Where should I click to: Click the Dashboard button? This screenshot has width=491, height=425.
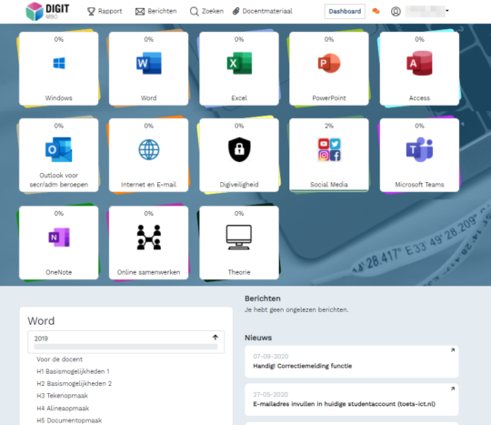[x=345, y=11]
